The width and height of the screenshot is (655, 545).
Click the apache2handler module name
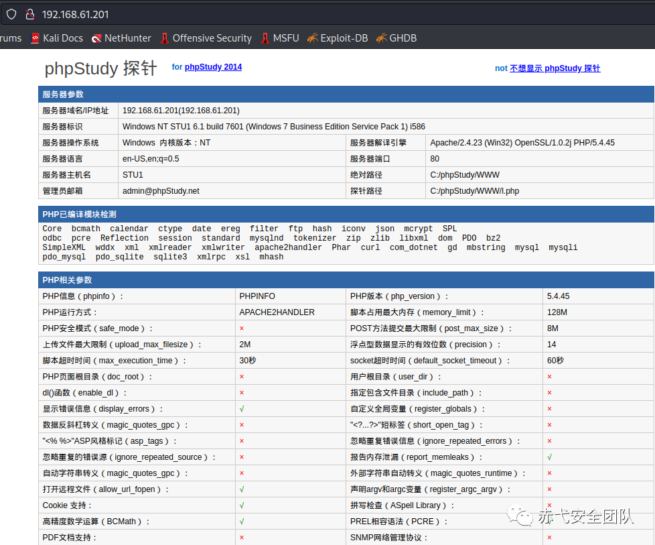click(288, 247)
